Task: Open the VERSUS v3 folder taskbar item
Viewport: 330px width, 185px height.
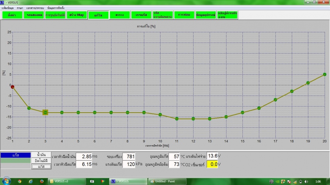Action: tap(67, 182)
